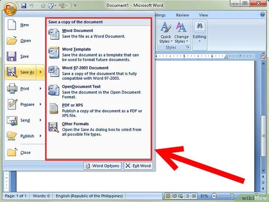Click the Zoom Out minus button

[214, 196]
